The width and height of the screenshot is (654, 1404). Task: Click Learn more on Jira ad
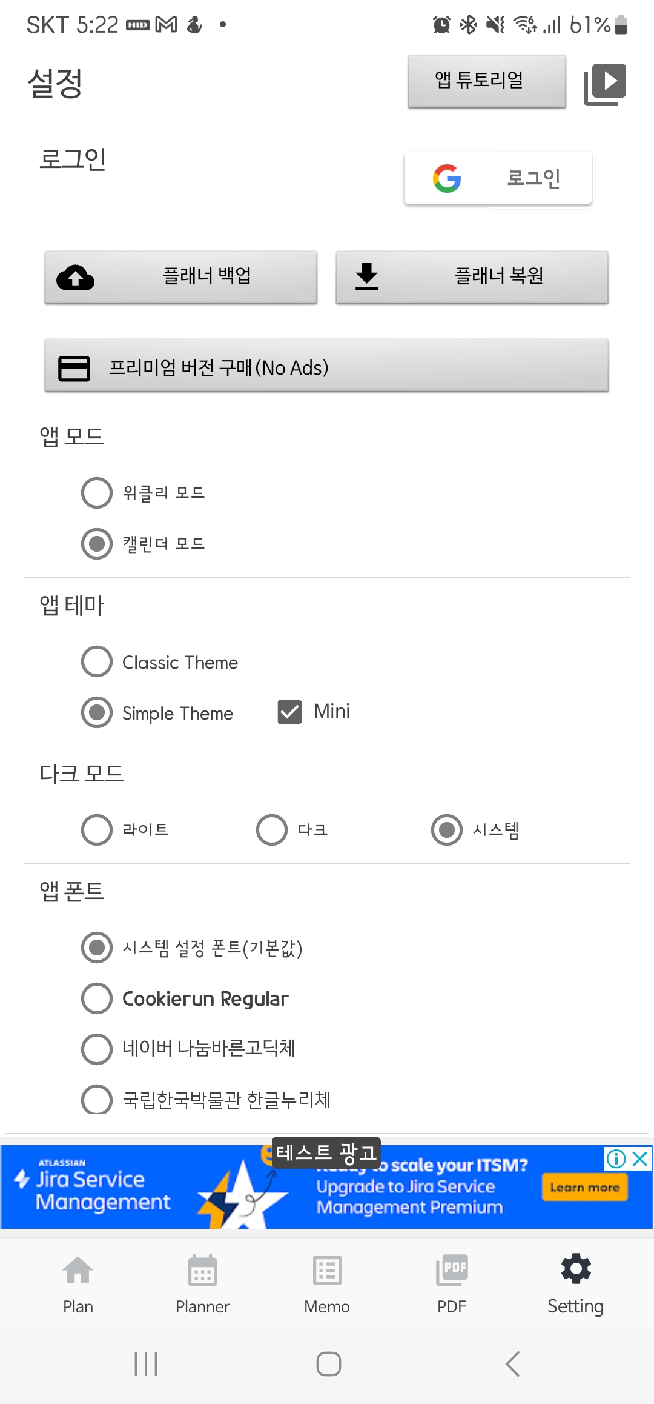584,1187
